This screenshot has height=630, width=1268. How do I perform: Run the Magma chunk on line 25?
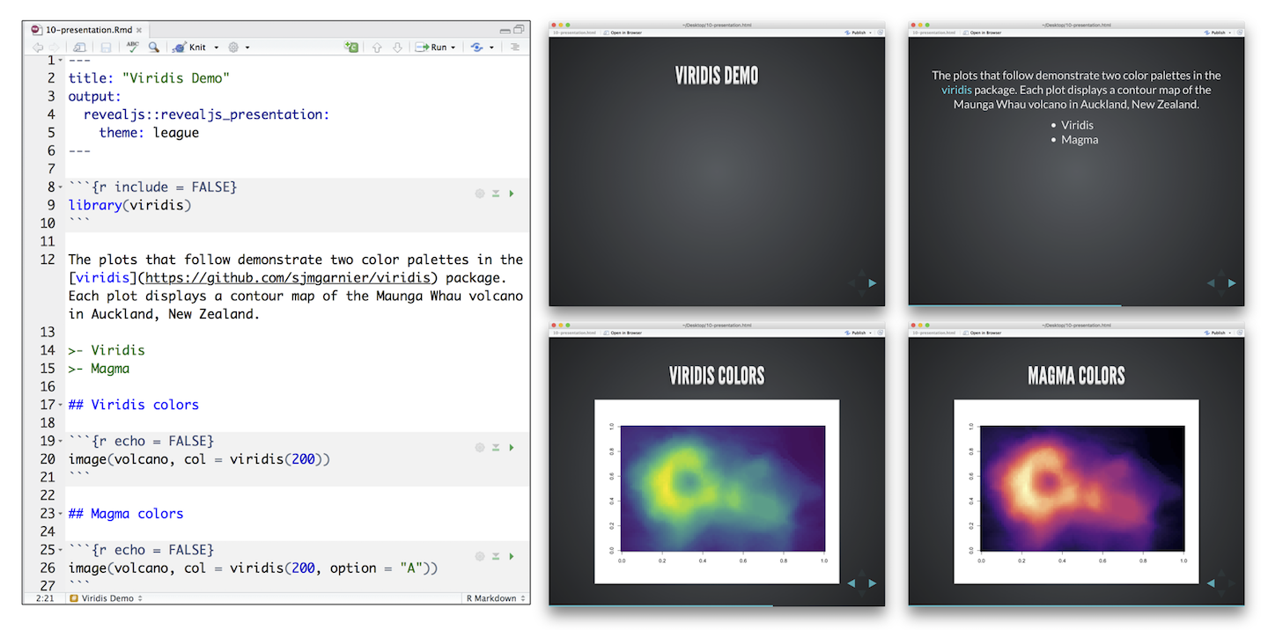point(512,556)
